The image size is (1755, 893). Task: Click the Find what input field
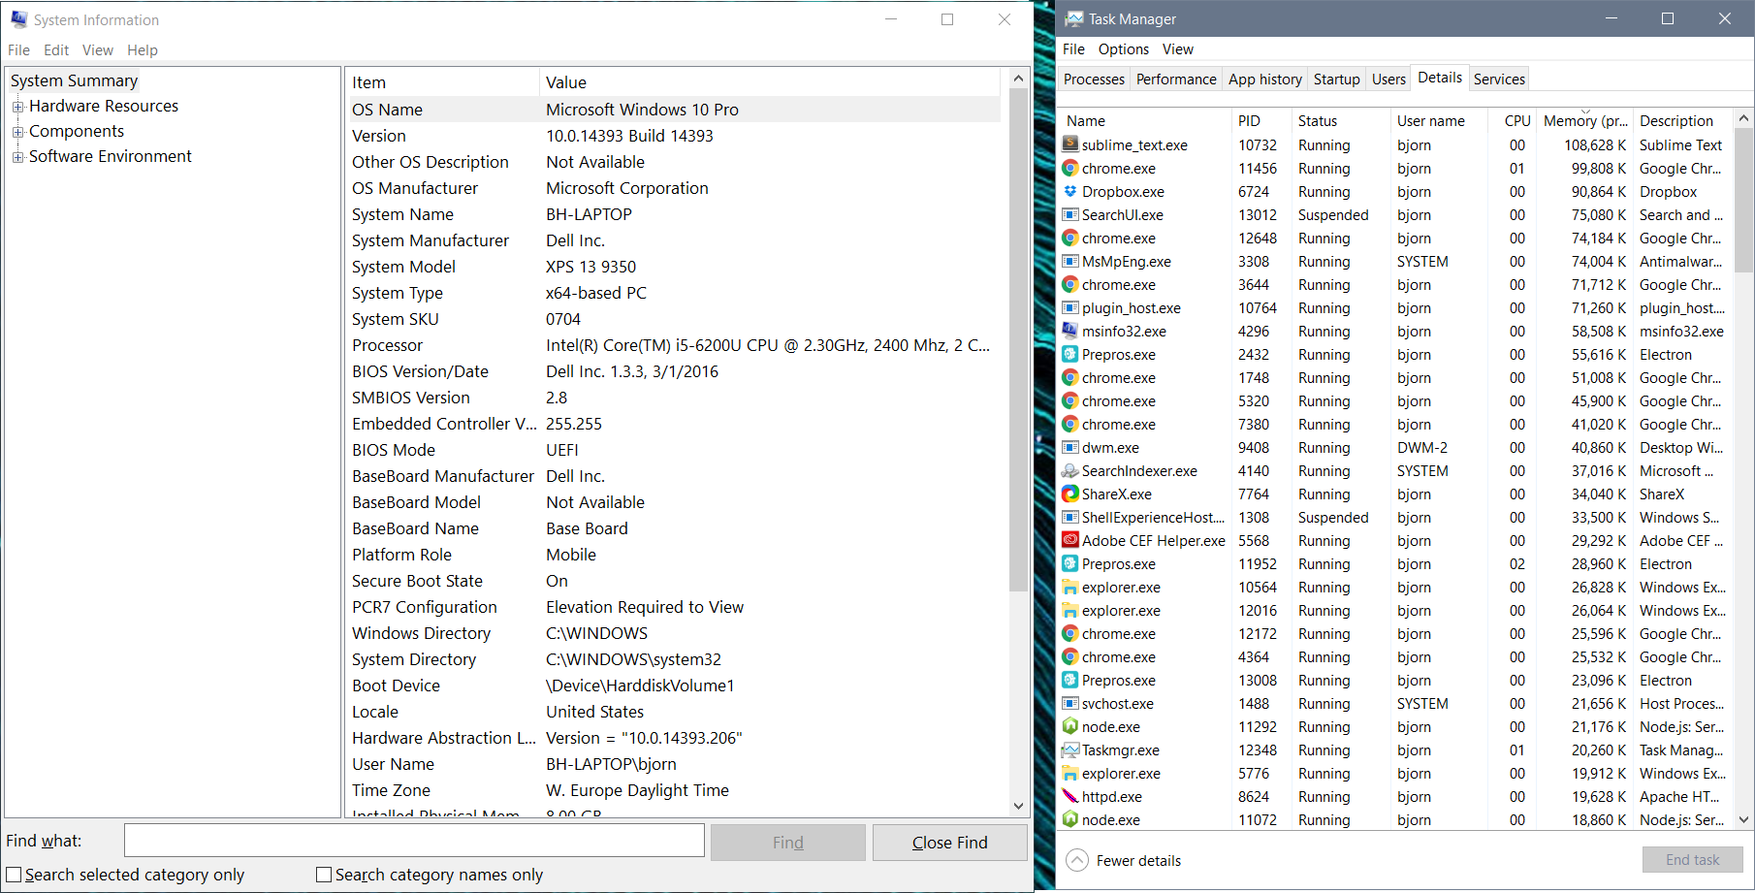pos(414,841)
